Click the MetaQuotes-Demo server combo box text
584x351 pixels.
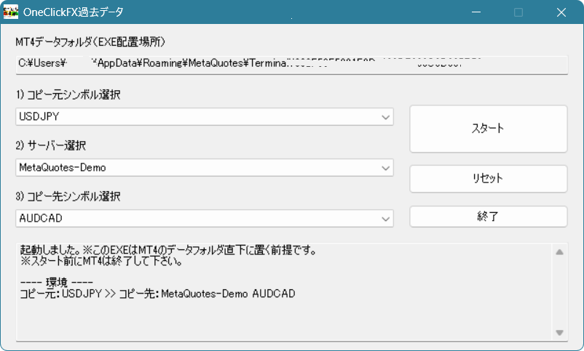(x=63, y=168)
